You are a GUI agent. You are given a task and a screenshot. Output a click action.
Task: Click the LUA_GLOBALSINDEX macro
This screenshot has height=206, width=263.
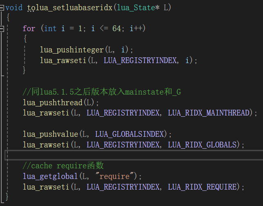130,134
